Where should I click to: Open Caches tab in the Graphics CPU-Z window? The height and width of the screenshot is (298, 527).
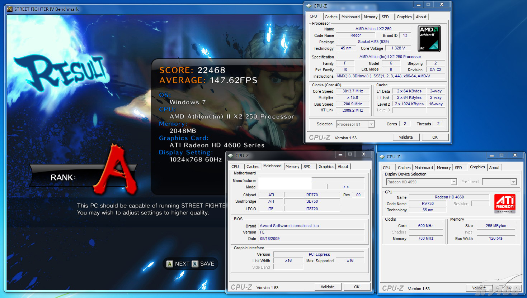404,168
